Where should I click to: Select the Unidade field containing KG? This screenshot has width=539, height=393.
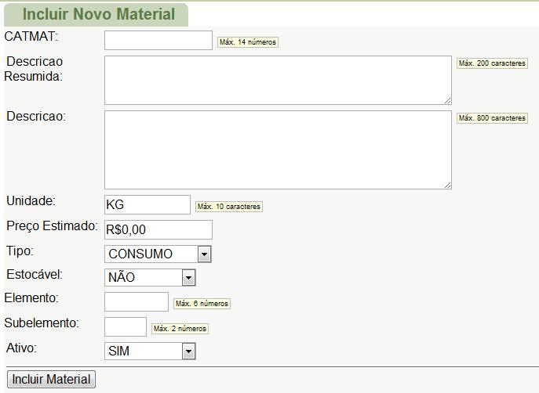[147, 205]
